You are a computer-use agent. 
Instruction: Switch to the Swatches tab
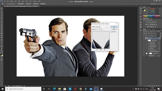coord(149,7)
